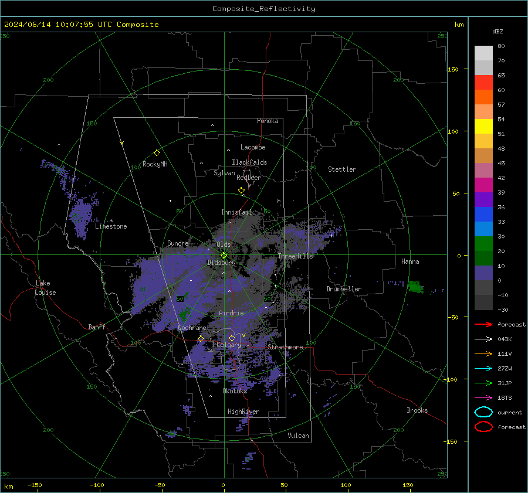The height and width of the screenshot is (493, 528).
Task: Click the dBZ legend heading
Action: click(497, 31)
